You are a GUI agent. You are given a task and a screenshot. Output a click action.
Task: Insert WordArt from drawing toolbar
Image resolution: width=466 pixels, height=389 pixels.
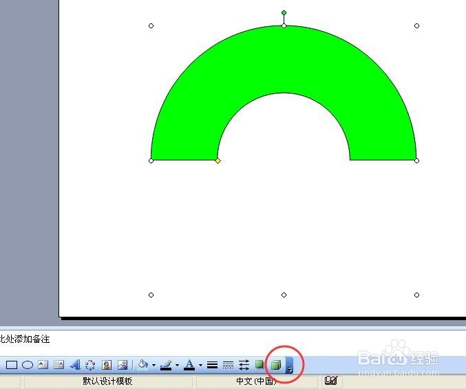coord(75,365)
